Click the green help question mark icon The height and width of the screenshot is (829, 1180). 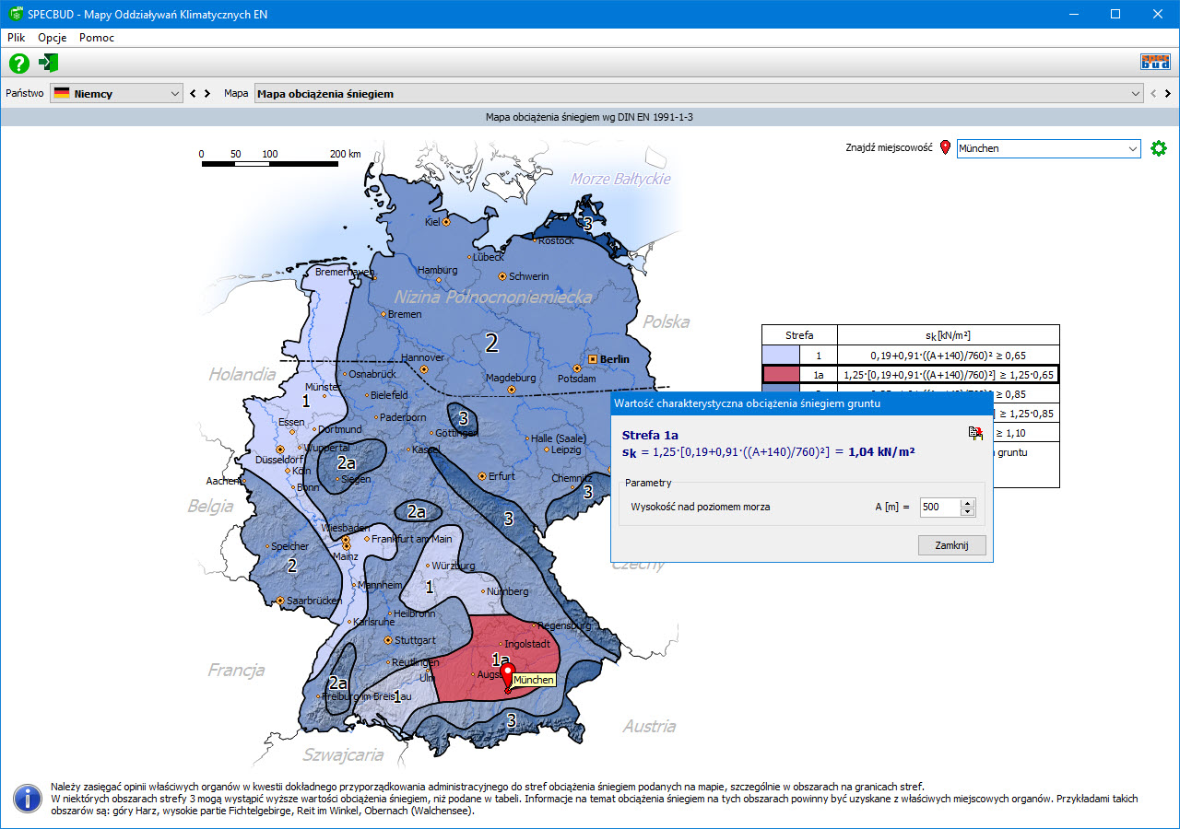(19, 64)
